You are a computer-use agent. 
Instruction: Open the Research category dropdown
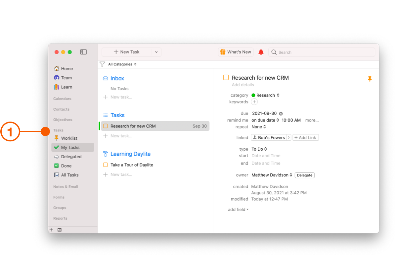[266, 95]
